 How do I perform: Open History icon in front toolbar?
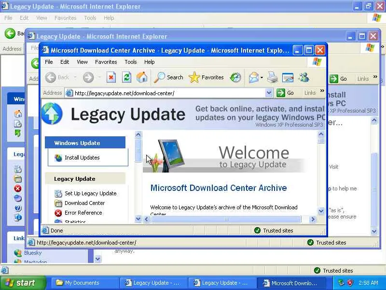(x=235, y=78)
